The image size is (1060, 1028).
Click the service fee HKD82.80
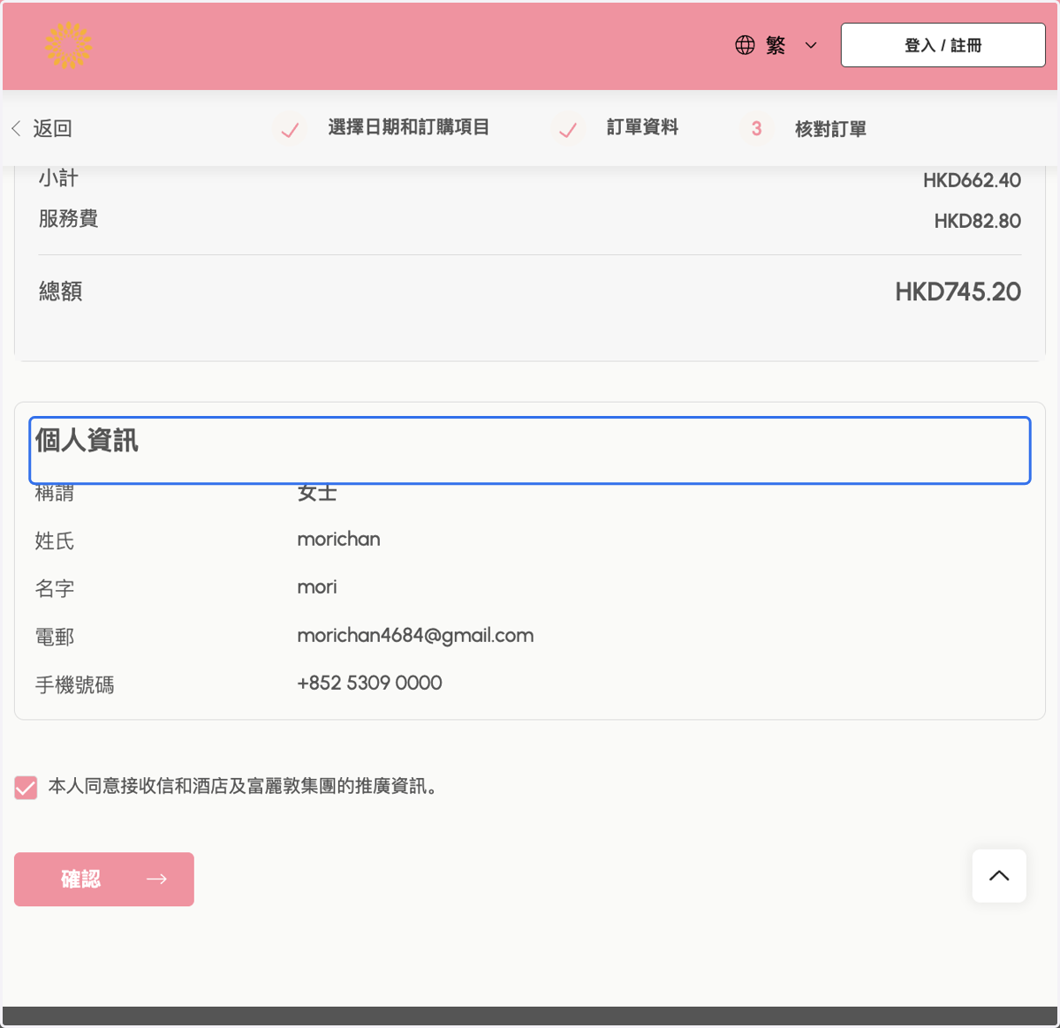click(977, 221)
